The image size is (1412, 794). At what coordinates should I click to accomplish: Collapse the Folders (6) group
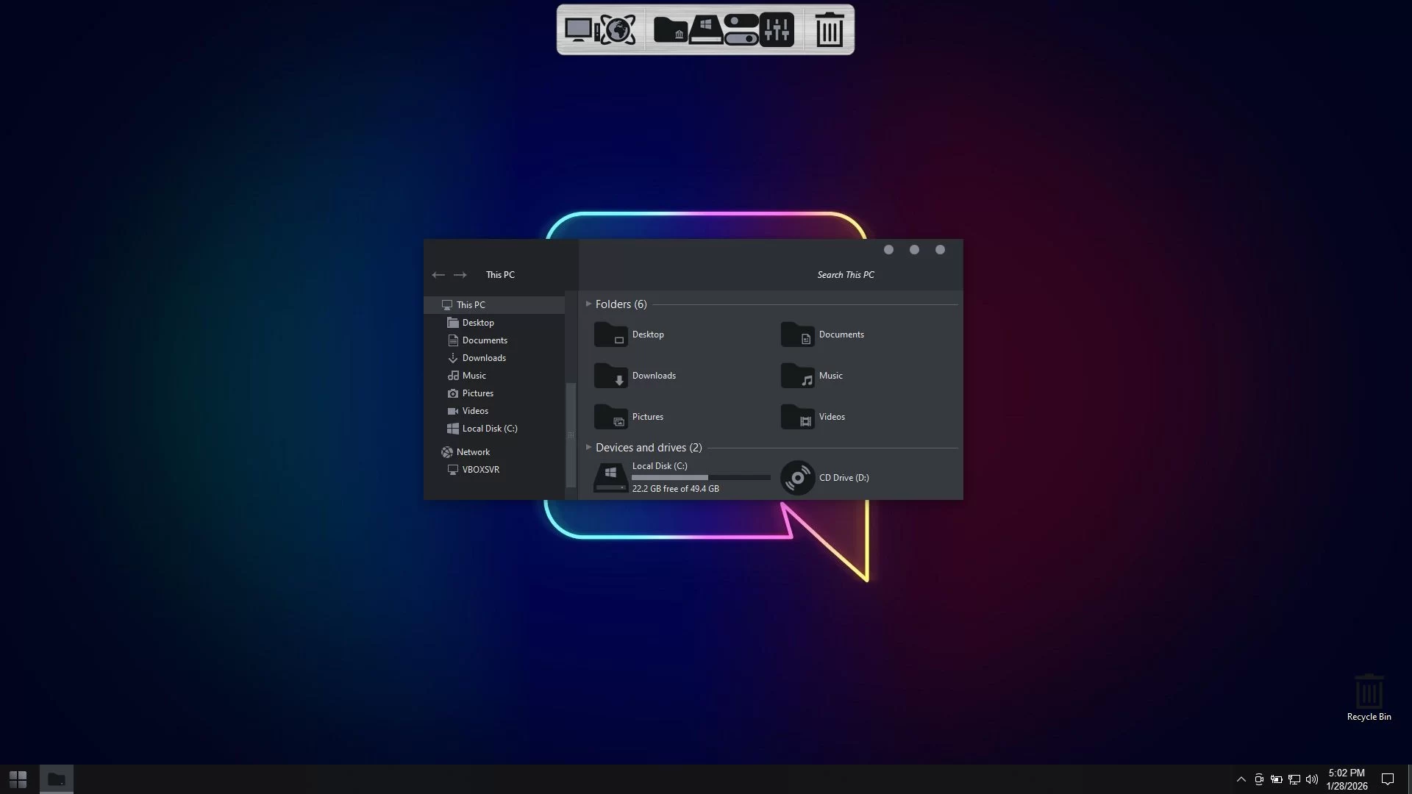click(x=588, y=304)
